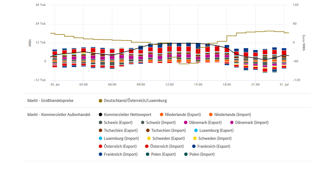Click the 31. Jul date axis label
This screenshot has width=334, height=180.
(284, 85)
